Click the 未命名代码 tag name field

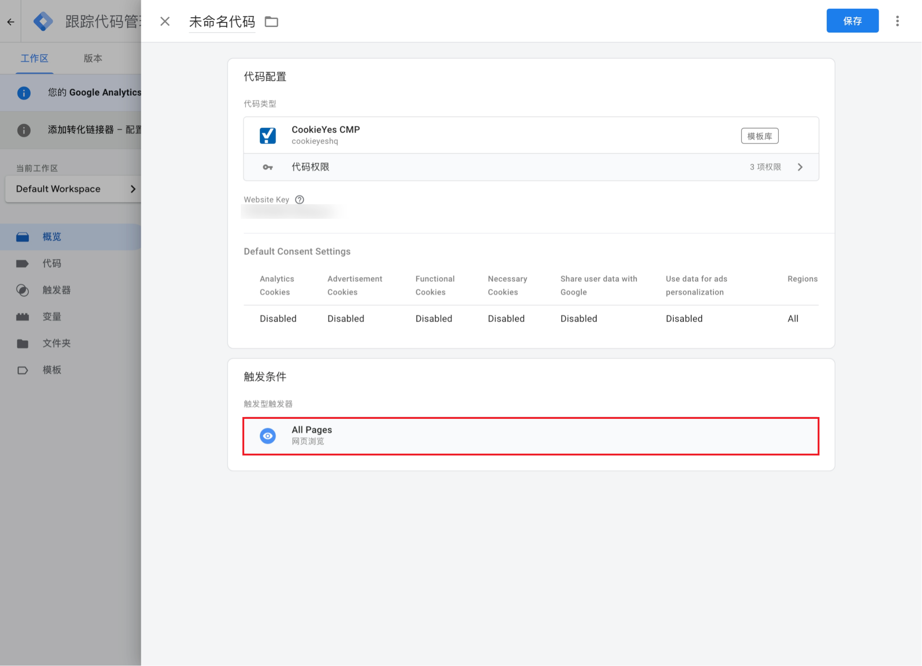point(222,22)
